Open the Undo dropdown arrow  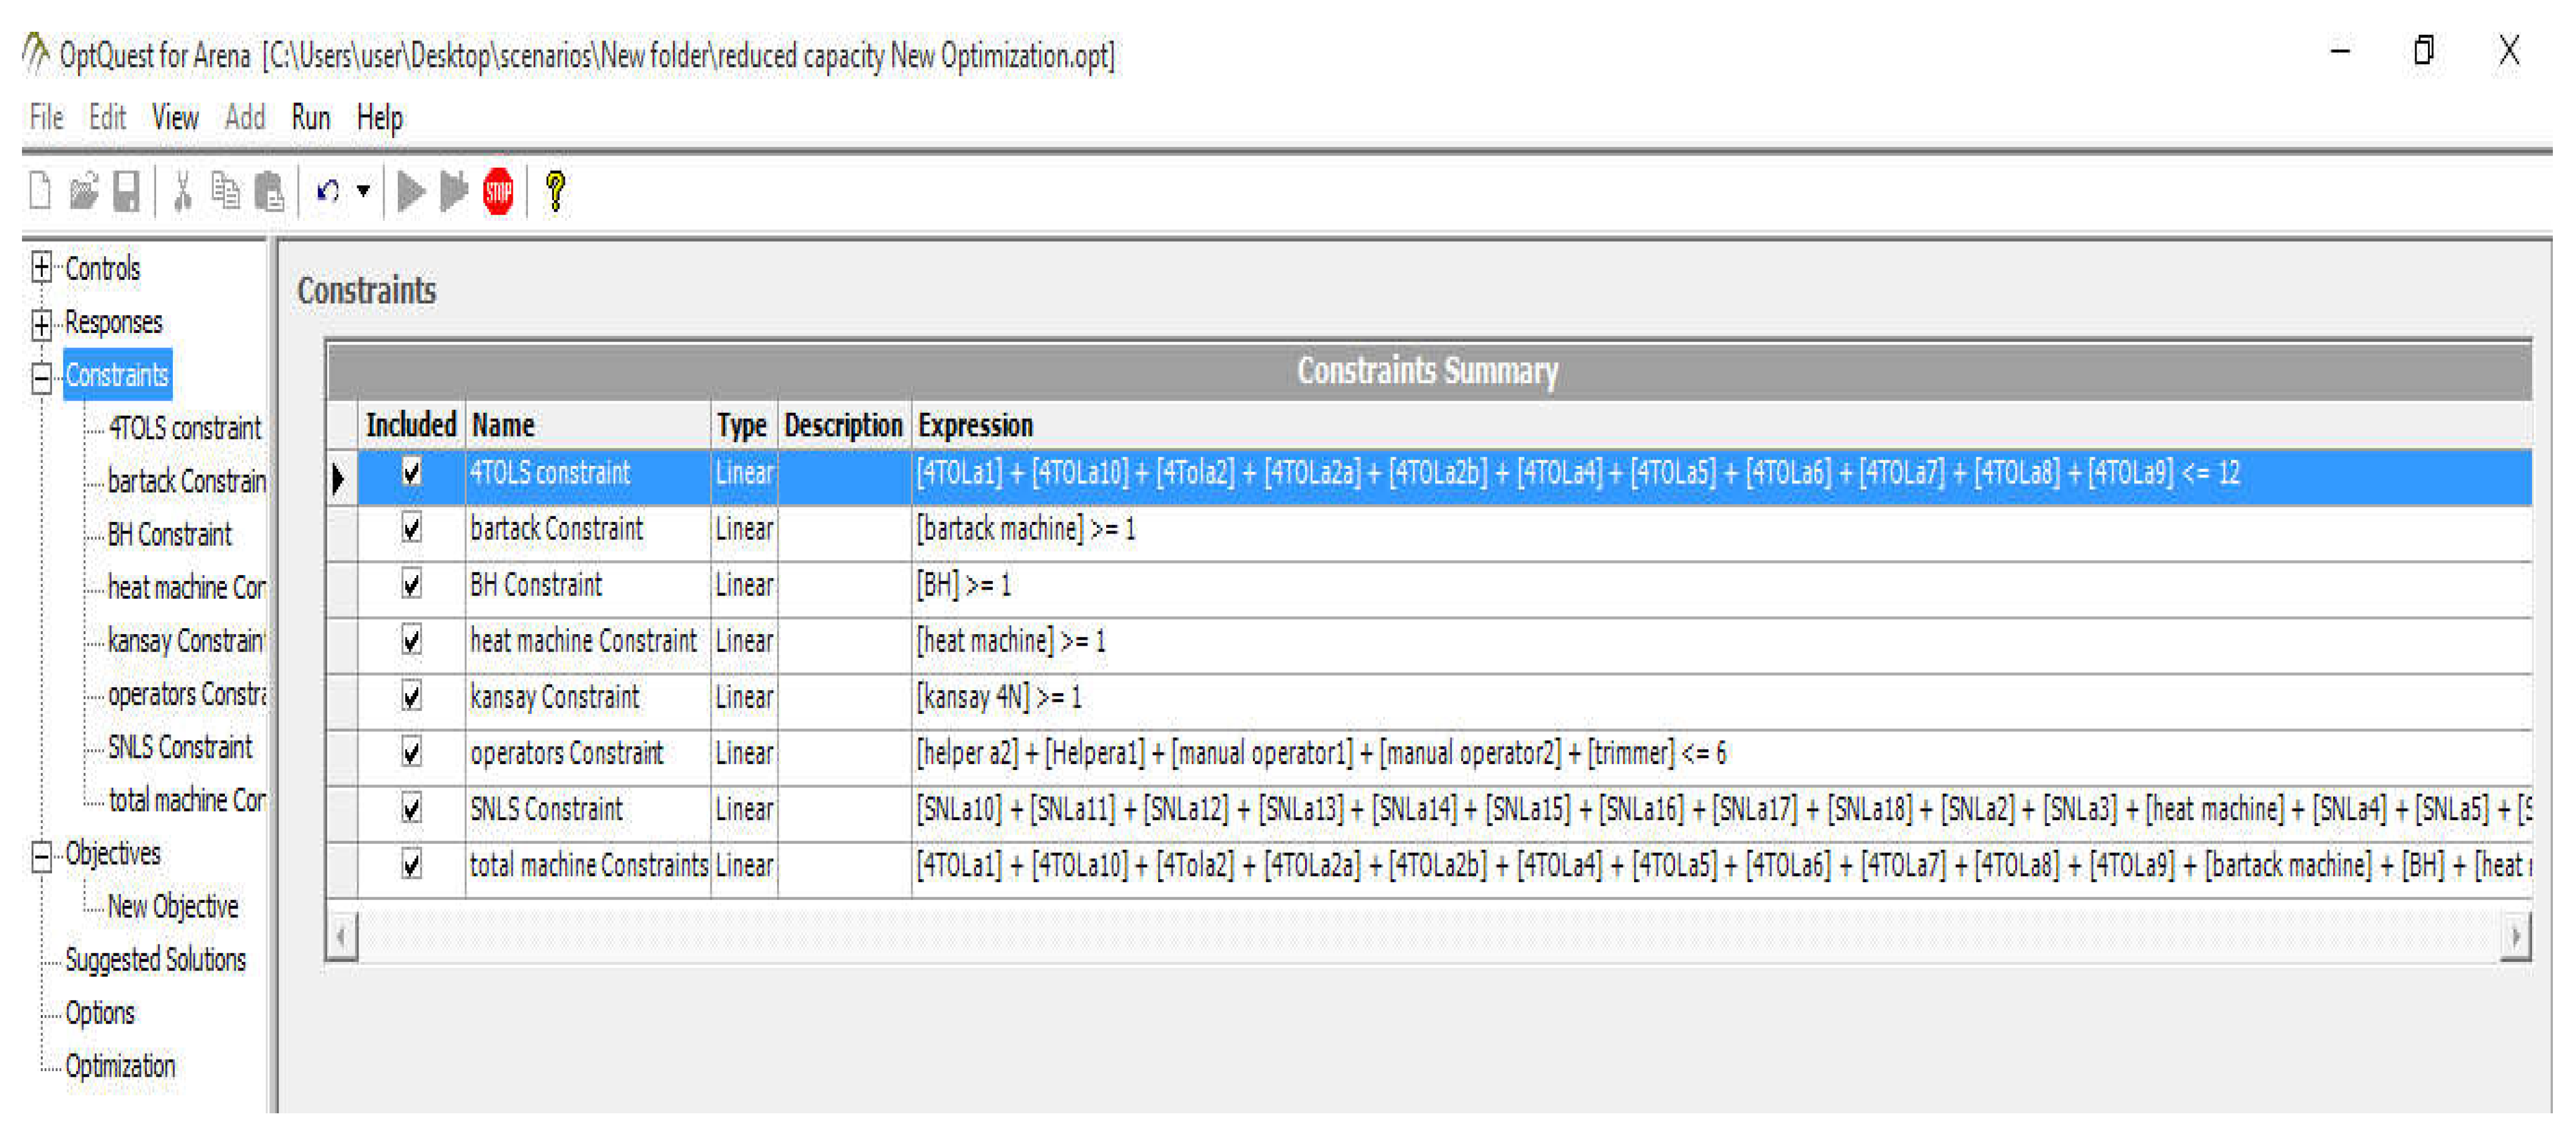point(364,190)
